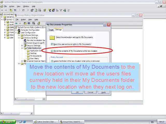Click right scroll arrow in Group Policy tree pane
166x124 pixels.
coord(44,99)
